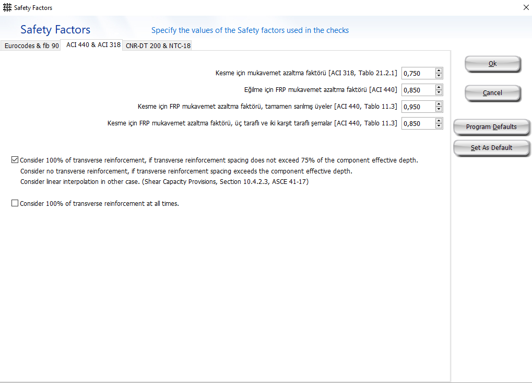Focus the three-sided schemes factor field

pos(418,123)
